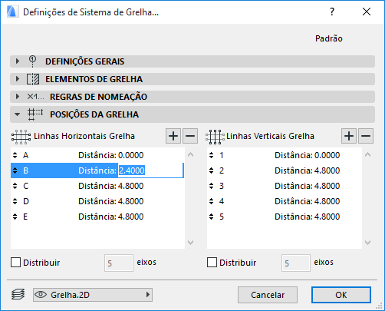Image resolution: width=385 pixels, height=311 pixels.
Task: Click reorder handle of vertical line 2
Action: (211, 170)
